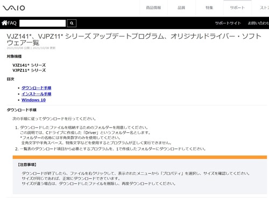Go to サポートサイト link
The width and height of the screenshot is (269, 198).
tap(228, 23)
